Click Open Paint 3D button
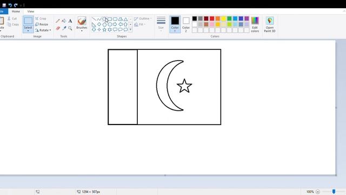Screen dimensions: 346x195 click(270, 24)
